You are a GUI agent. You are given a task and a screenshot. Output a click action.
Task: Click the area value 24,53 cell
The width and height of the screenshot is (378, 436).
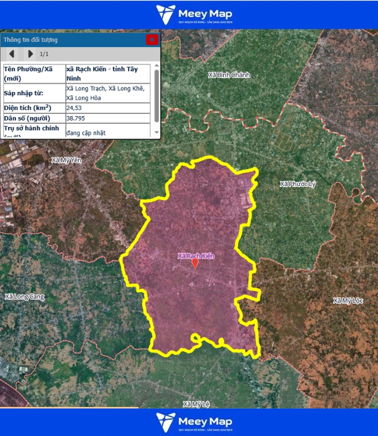107,108
